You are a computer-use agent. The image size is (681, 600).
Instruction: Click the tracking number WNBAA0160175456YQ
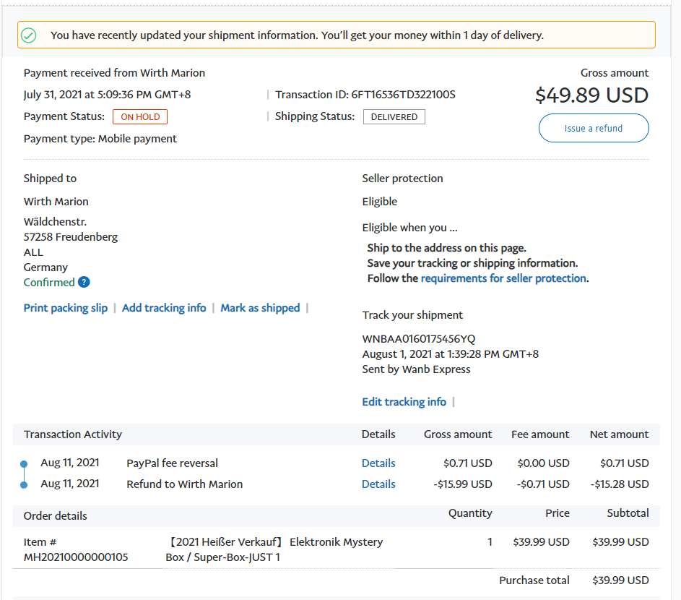point(418,339)
